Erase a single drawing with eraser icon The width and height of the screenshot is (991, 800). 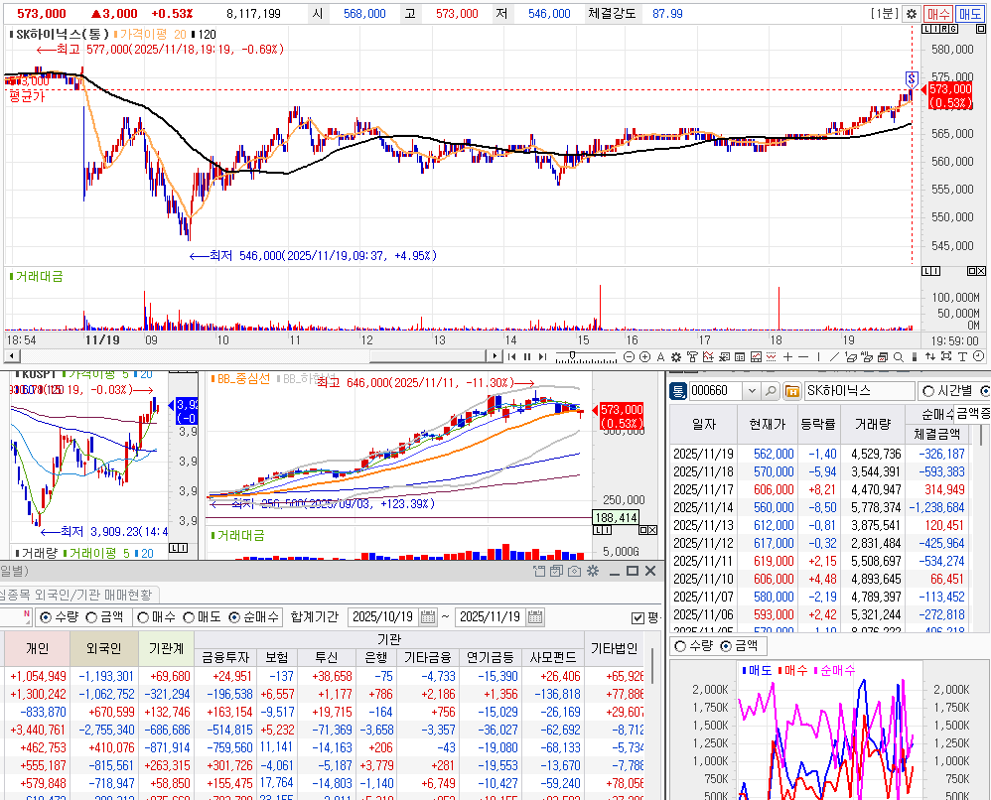click(851, 357)
